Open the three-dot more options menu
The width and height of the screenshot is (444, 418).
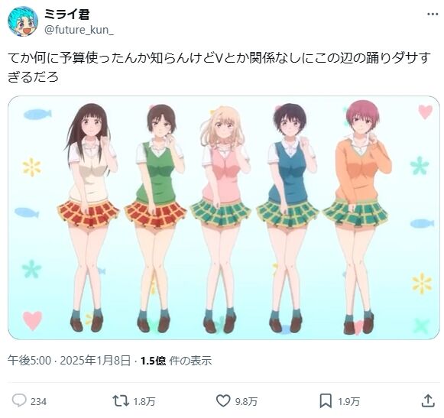tap(433, 15)
